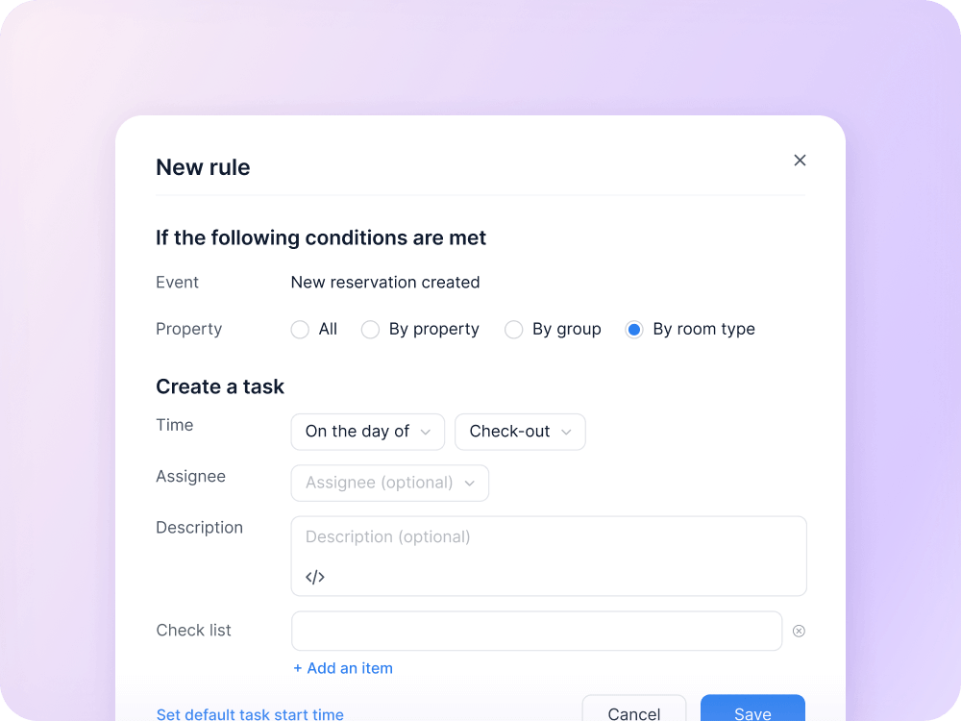Add an item to the check list
Viewport: 961px width, 721px height.
pos(342,668)
